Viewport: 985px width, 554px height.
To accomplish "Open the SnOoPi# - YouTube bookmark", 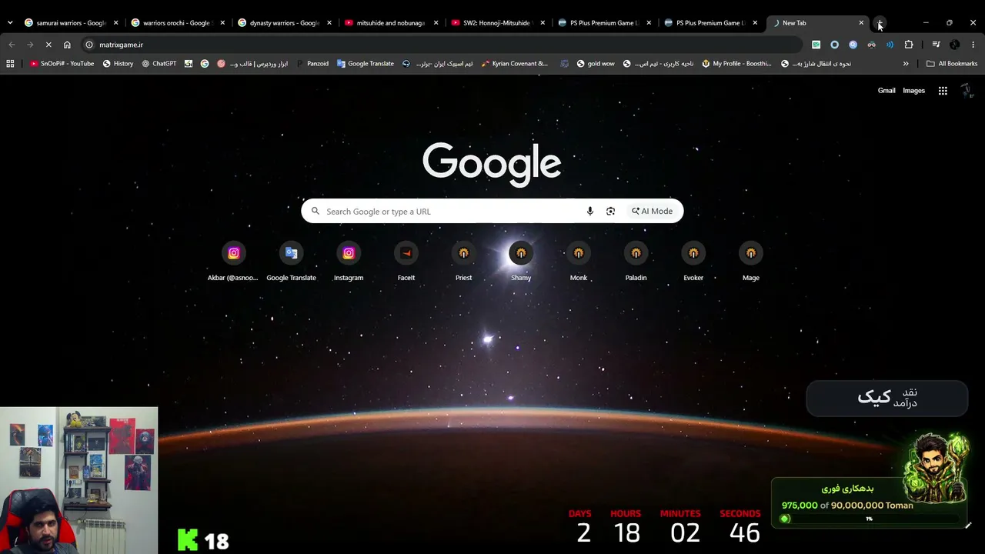I will [62, 64].
